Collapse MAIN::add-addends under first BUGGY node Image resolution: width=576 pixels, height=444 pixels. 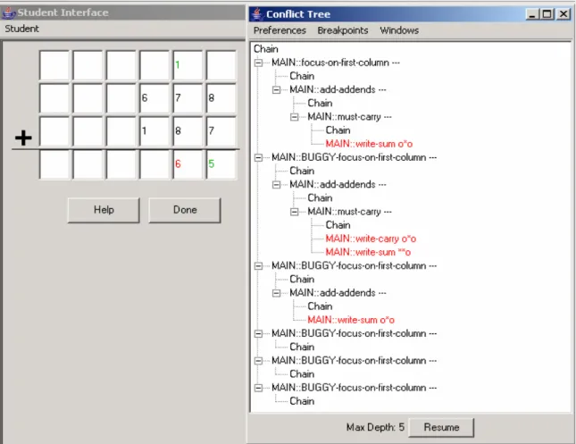(276, 185)
